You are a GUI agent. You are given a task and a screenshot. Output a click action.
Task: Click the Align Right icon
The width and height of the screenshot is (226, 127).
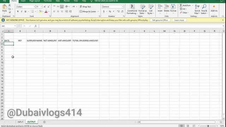click(x=62, y=11)
